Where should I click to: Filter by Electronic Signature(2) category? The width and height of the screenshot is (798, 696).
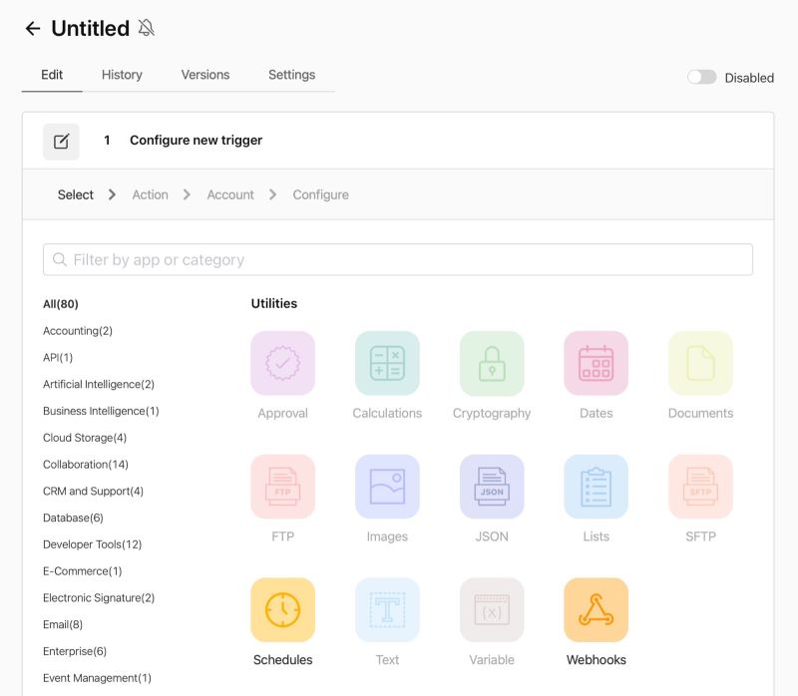[99, 598]
